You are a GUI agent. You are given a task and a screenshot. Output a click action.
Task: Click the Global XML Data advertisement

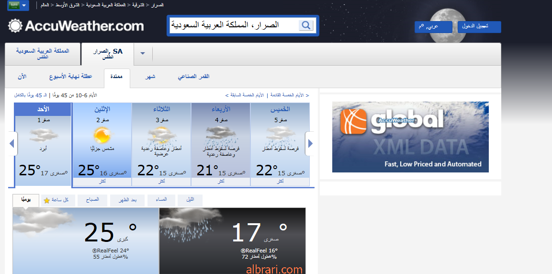(410, 137)
